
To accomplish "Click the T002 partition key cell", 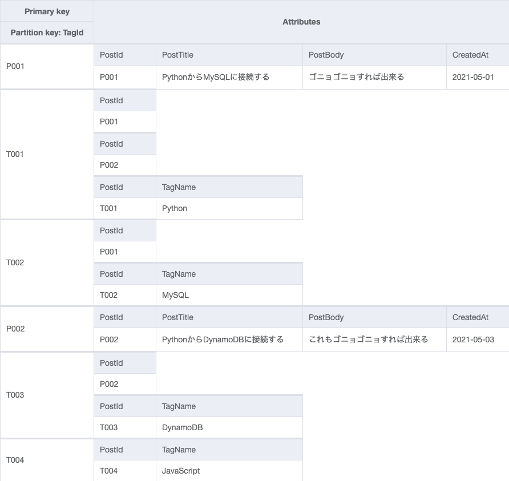I will tap(15, 262).
